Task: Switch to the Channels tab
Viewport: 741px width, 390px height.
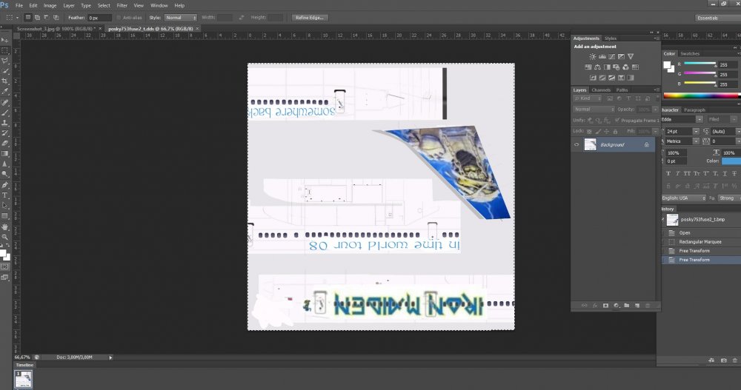Action: click(x=601, y=90)
